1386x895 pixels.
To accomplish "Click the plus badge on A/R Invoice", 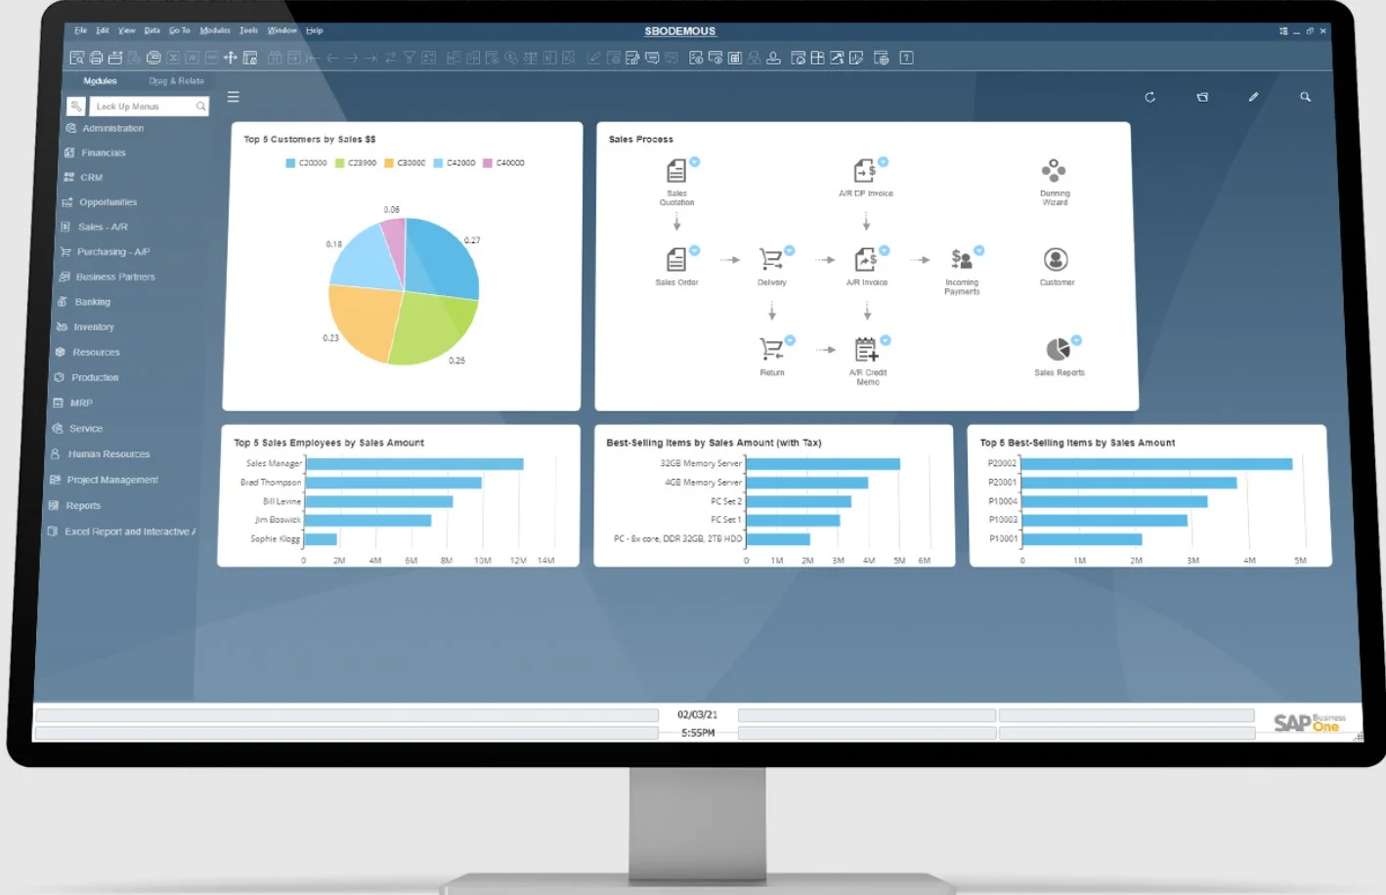I will [885, 251].
